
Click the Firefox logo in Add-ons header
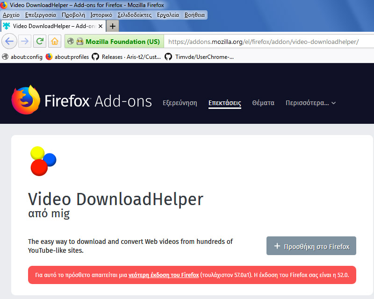26,100
